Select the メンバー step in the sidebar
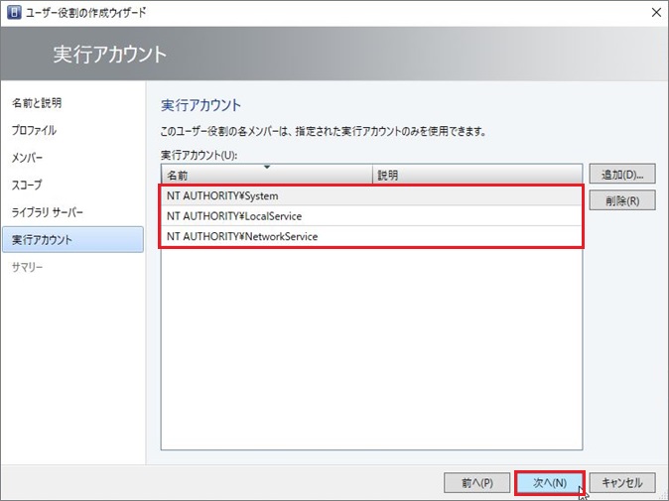Viewport: 669px width, 501px height. pos(27,158)
